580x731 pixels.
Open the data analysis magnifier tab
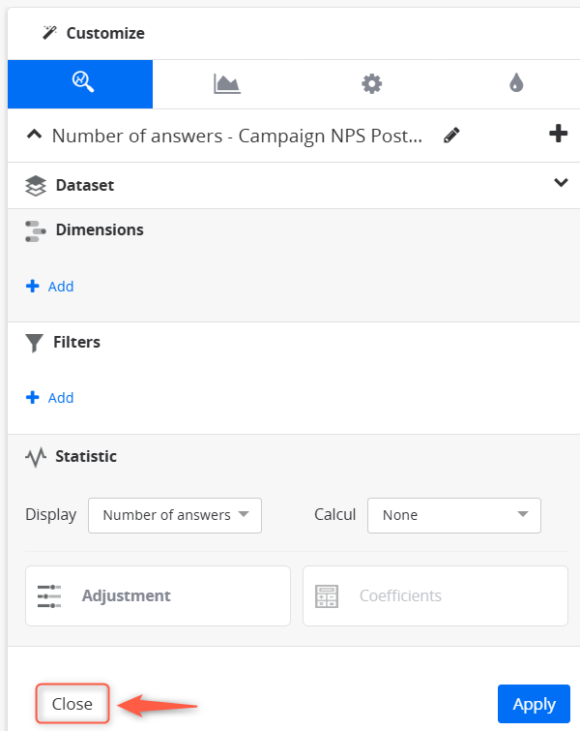[80, 84]
